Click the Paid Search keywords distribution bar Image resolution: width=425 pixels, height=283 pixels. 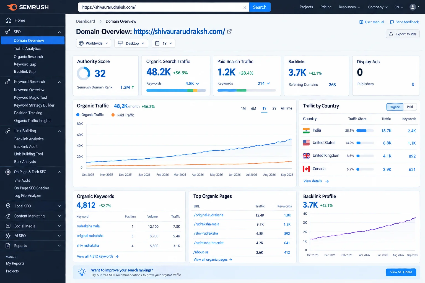click(x=247, y=90)
